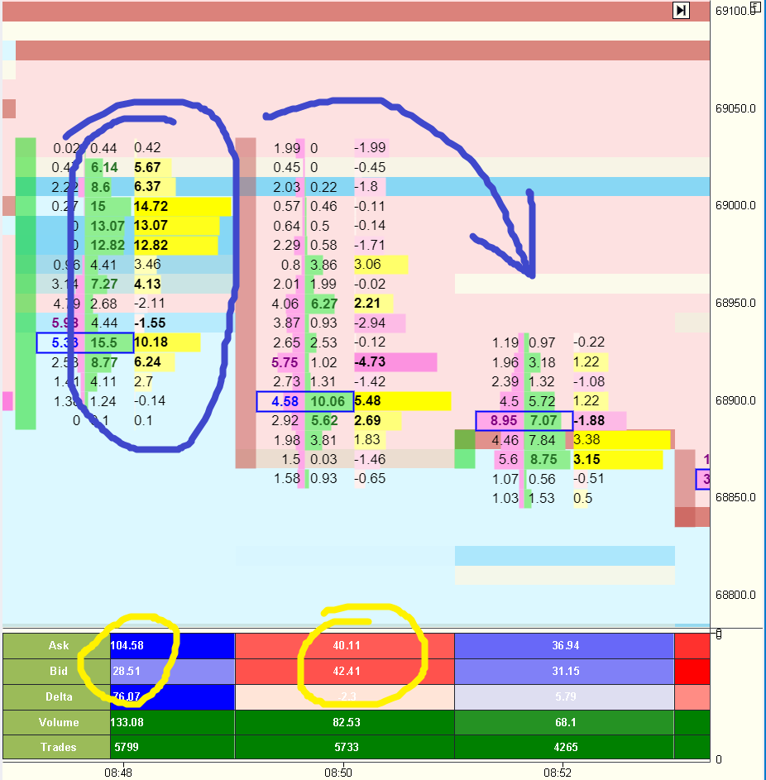Click the Trades value 4265 cell
The height and width of the screenshot is (780, 766).
pyautogui.click(x=564, y=747)
